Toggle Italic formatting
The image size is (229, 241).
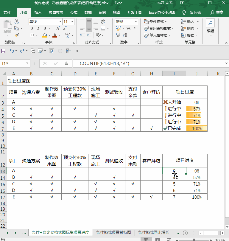click(x=38, y=28)
